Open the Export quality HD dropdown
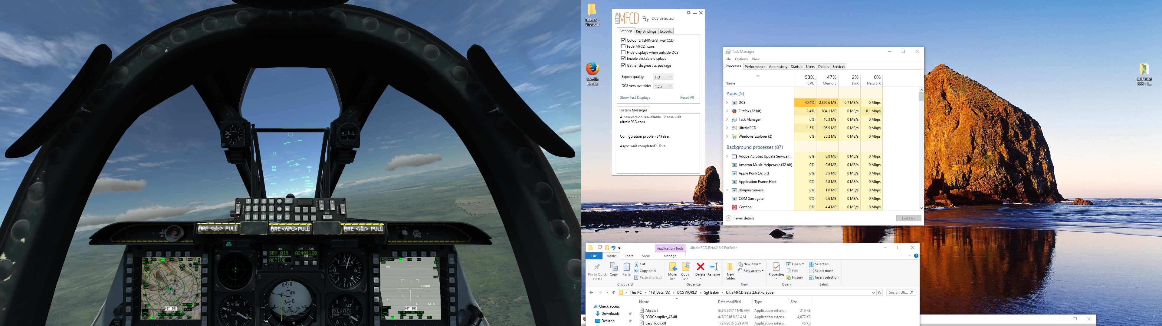 tap(663, 77)
